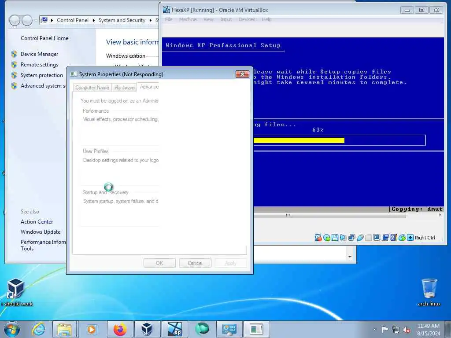Click the shared folders icon in VirtualBox status bar
451x338 pixels.
point(369,238)
